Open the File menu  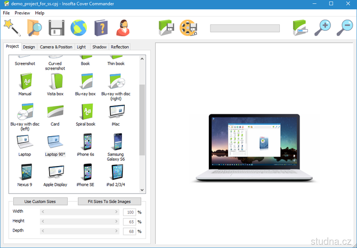(x=6, y=13)
